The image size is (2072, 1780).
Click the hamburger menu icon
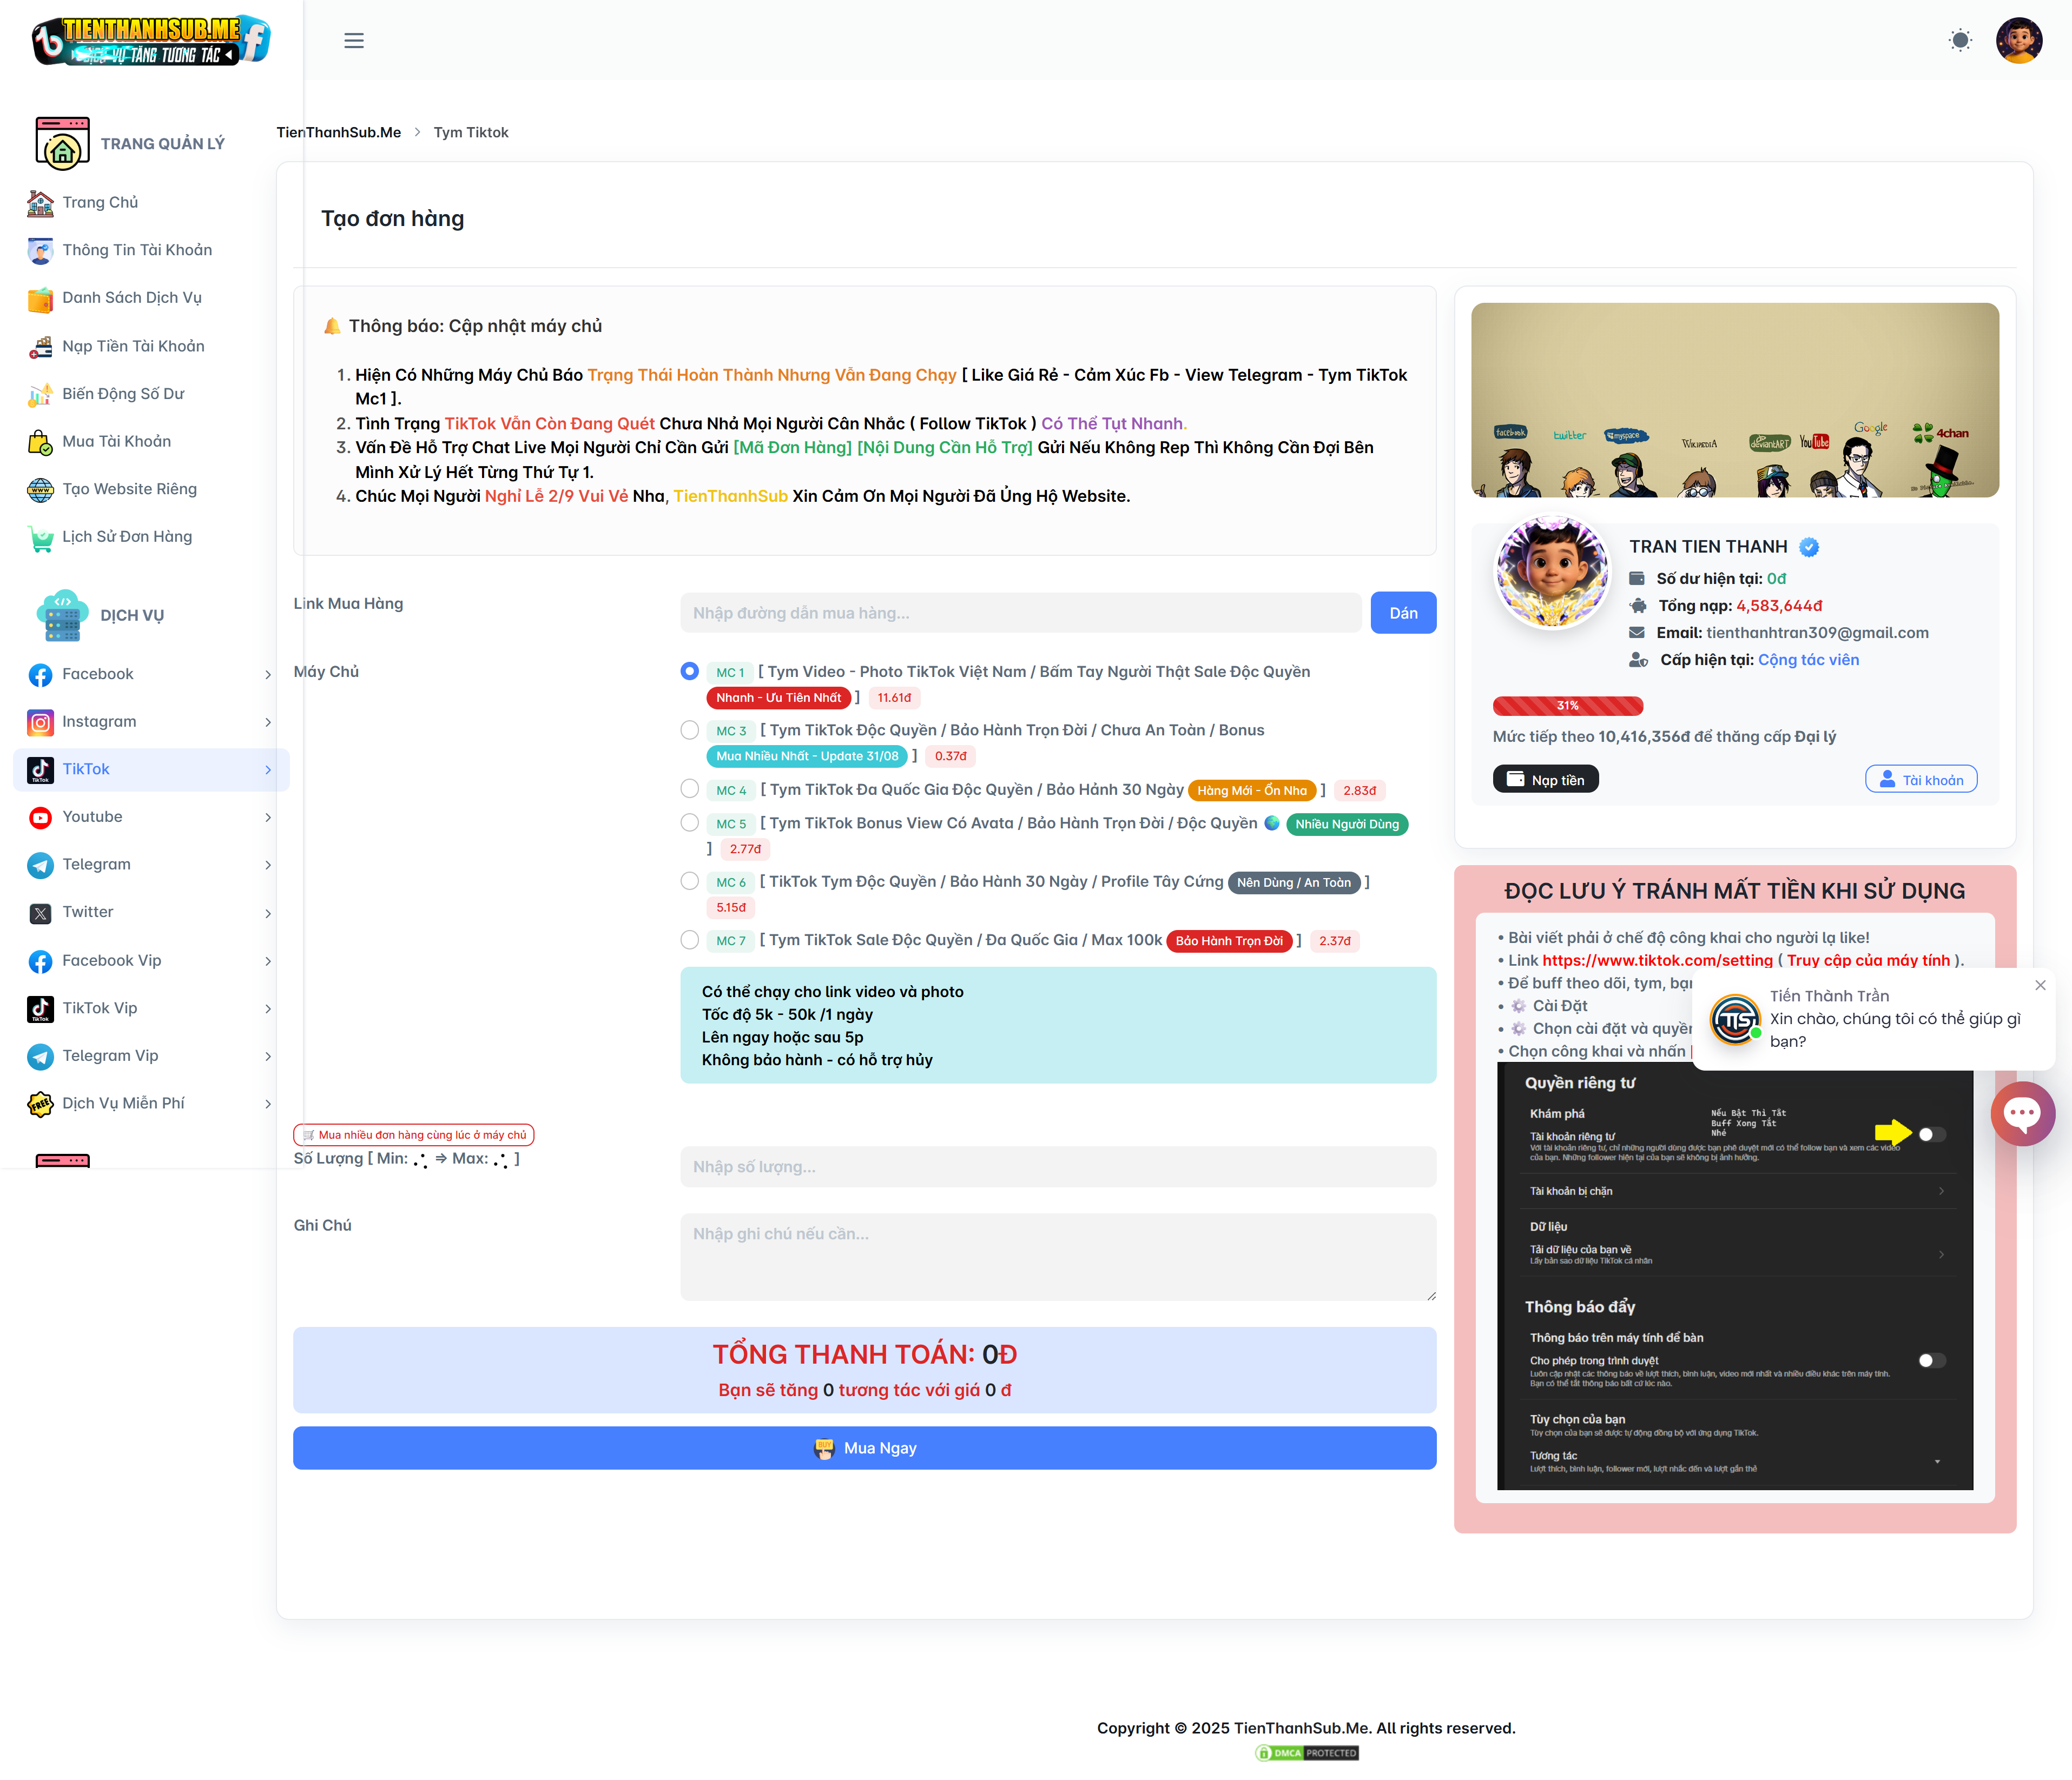354,41
